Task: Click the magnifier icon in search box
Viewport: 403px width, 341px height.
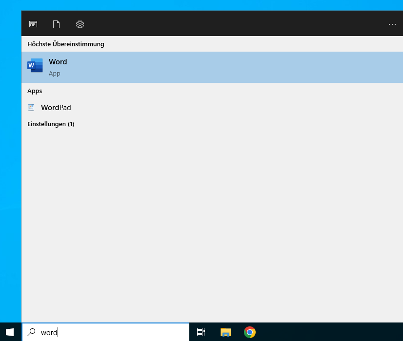Action: point(32,332)
